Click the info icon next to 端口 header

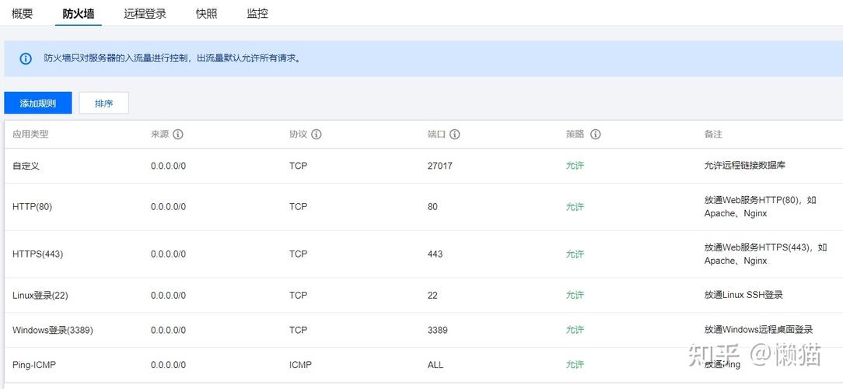455,135
